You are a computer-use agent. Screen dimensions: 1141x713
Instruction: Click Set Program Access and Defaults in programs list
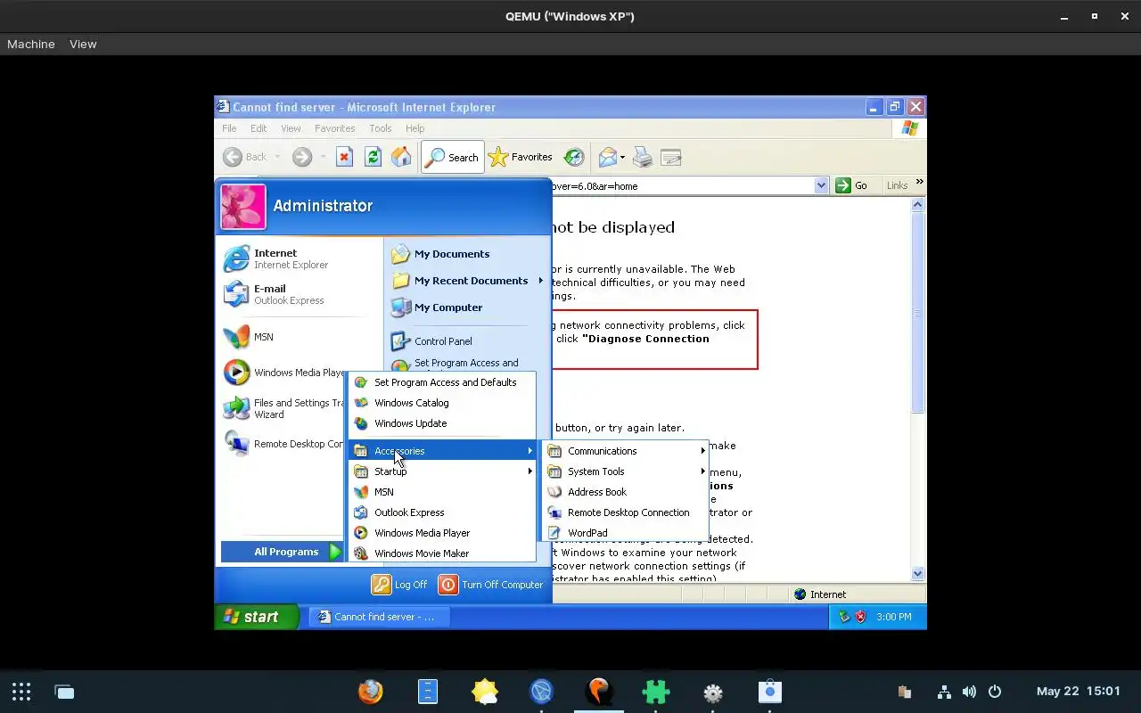tap(442, 382)
